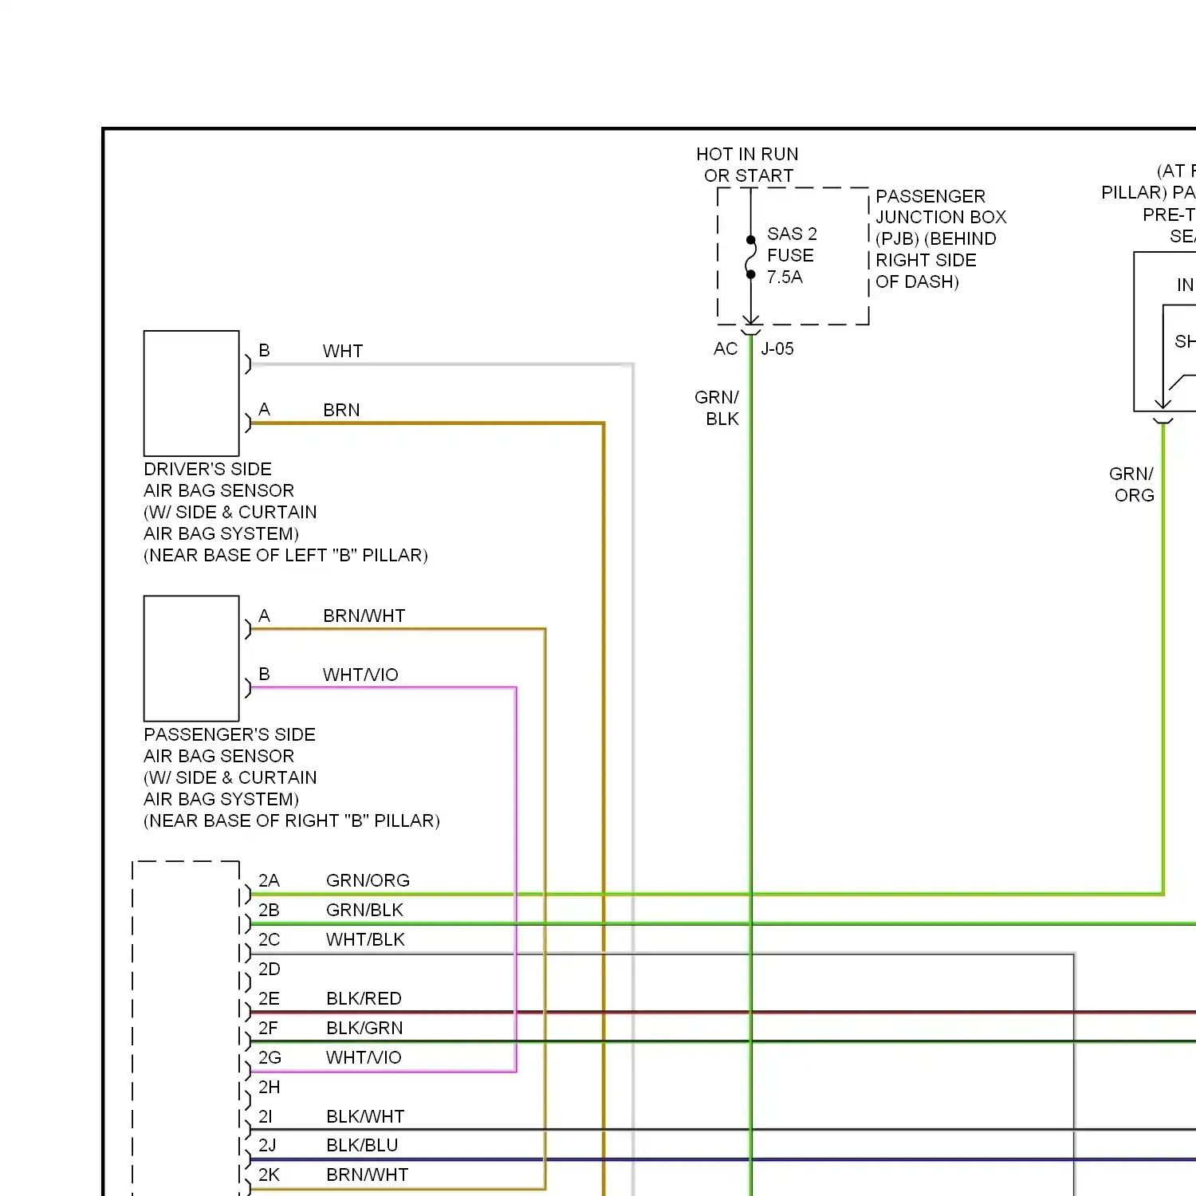Viewport: 1196px width, 1196px height.
Task: Click the empty 2H pin label
Action: coord(269,1087)
